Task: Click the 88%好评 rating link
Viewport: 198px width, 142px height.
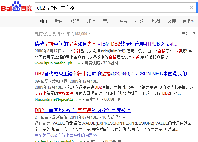Action: click(x=112, y=99)
